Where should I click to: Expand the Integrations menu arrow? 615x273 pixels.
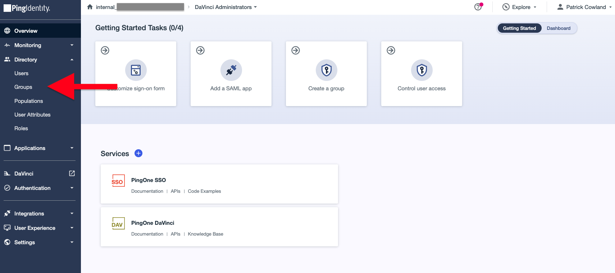point(72,213)
